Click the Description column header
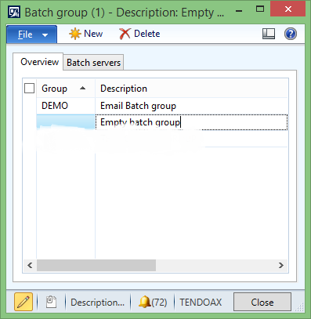Screen dimensions: 311x319 pos(191,89)
